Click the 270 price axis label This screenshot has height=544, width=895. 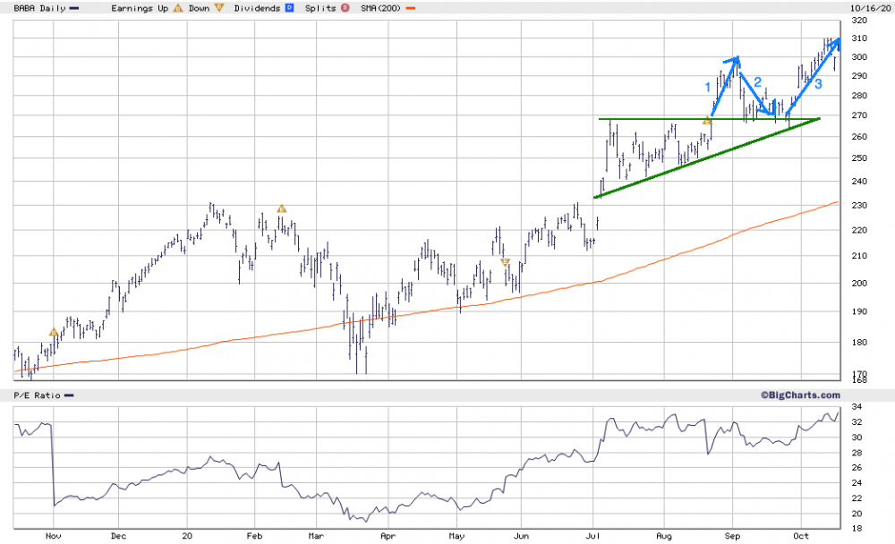tap(859, 115)
